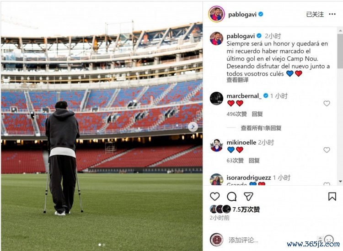Share the post via the paper plane icon
Viewport: 343px width, 251px height.
[248, 197]
